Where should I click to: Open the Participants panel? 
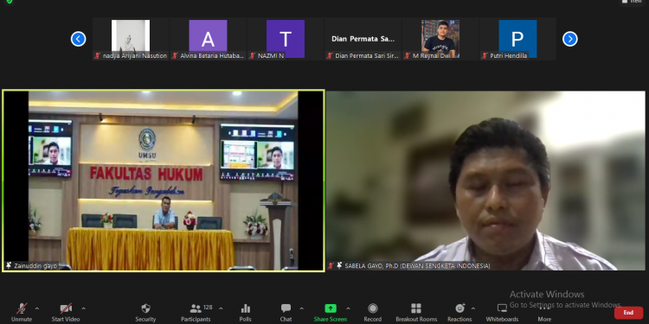click(x=196, y=312)
